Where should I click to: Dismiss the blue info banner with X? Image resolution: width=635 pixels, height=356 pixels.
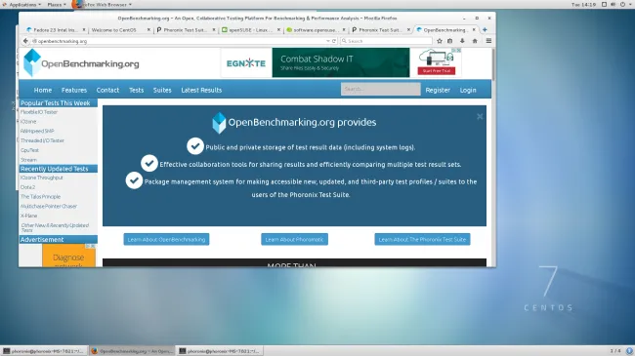pos(480,116)
